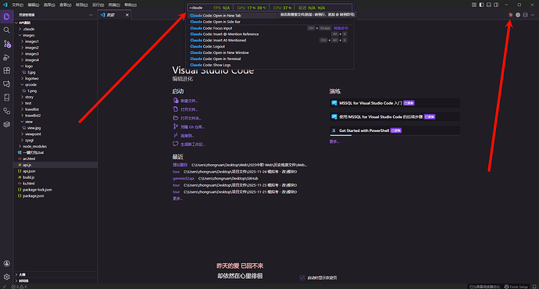Collapse the images folder
Image resolution: width=539 pixels, height=289 pixels.
point(55,35)
